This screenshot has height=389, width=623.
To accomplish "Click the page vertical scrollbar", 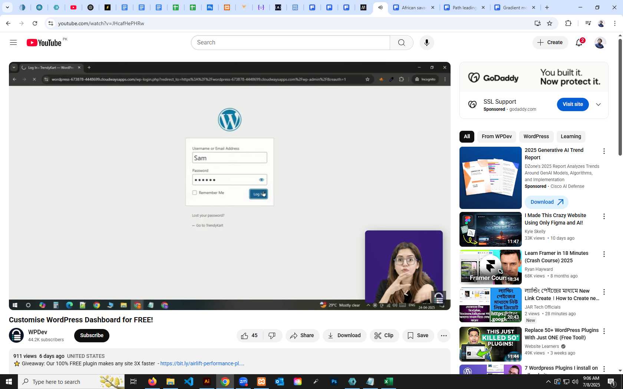I will (x=620, y=97).
